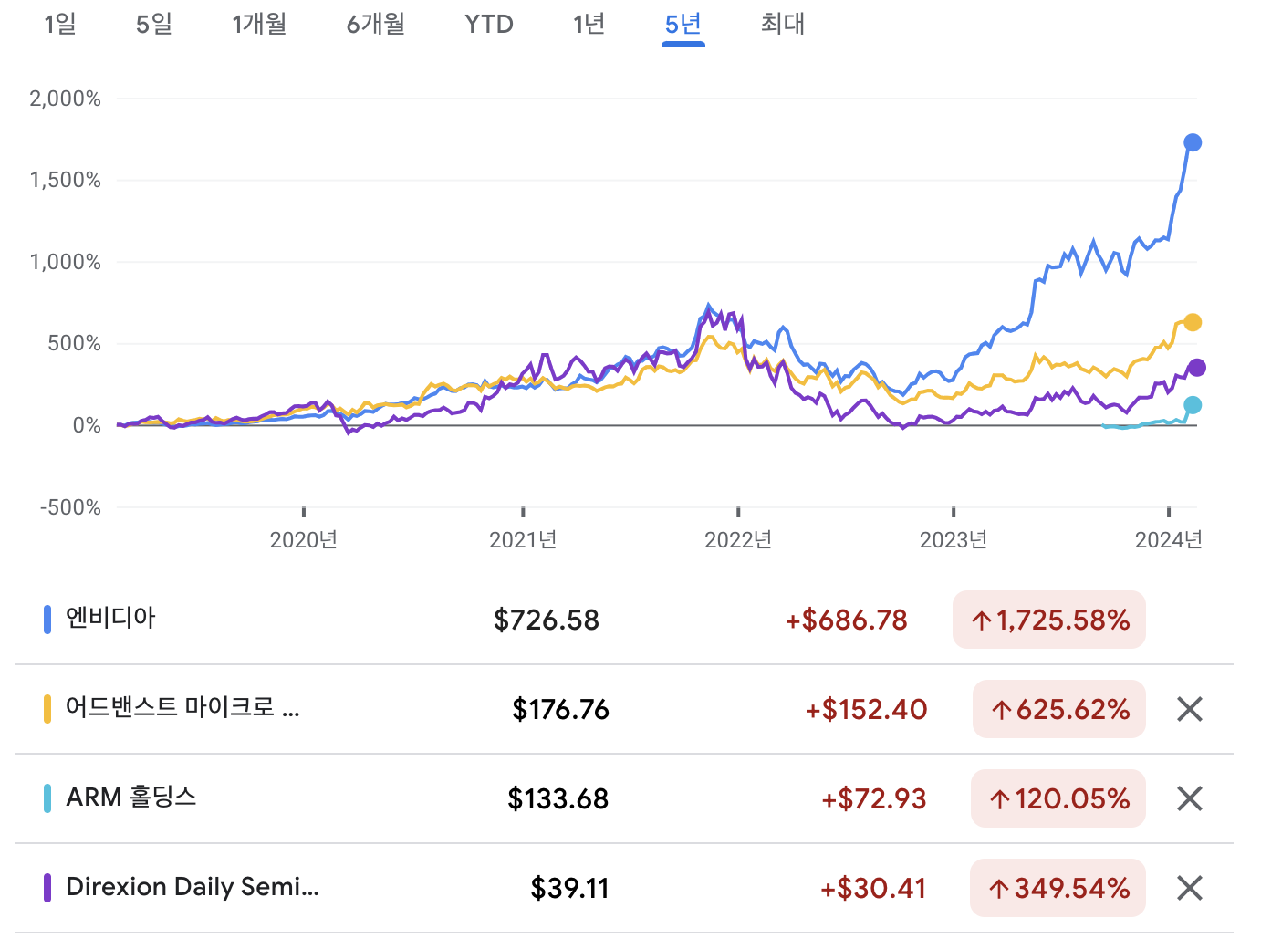
Task: Click the 2023년 axis label
Action: click(954, 540)
